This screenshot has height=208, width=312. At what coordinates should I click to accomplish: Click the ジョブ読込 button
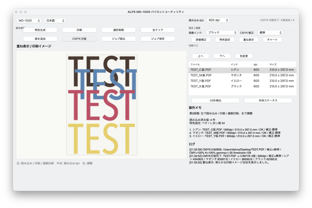[119, 39]
